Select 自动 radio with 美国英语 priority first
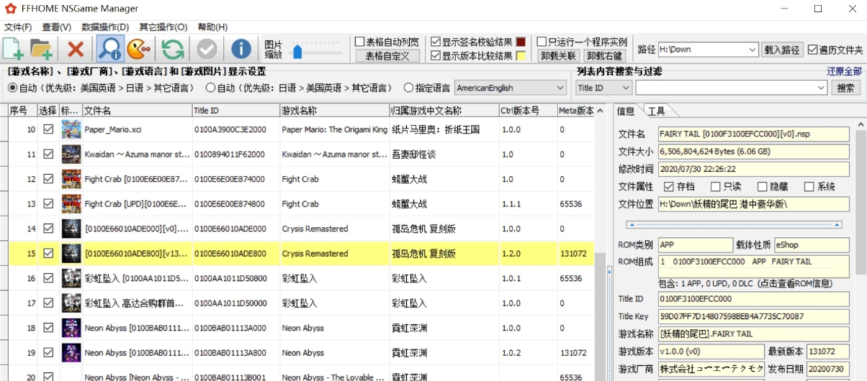 point(12,88)
